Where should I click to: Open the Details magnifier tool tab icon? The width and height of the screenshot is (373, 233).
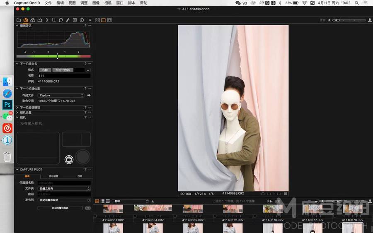61,20
